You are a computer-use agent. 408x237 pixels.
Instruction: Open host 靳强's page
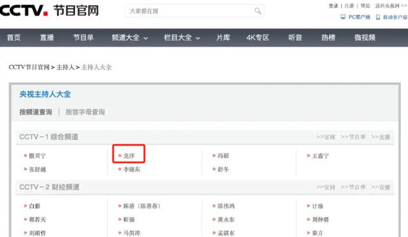pyautogui.click(x=129, y=220)
